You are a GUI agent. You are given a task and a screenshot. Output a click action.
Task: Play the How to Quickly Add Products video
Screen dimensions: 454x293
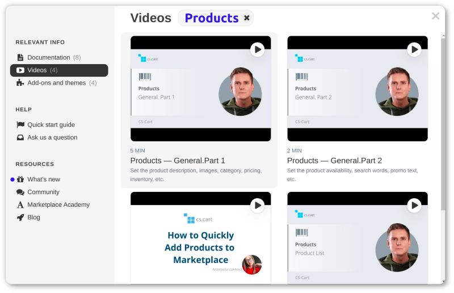258,205
